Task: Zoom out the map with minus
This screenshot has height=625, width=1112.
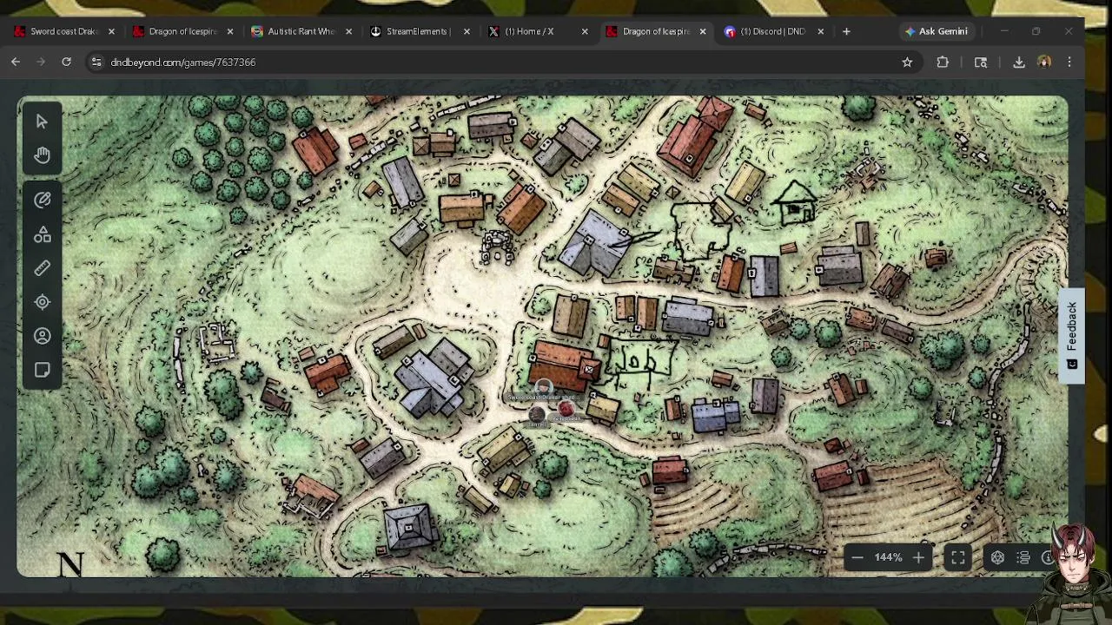Action: (857, 557)
